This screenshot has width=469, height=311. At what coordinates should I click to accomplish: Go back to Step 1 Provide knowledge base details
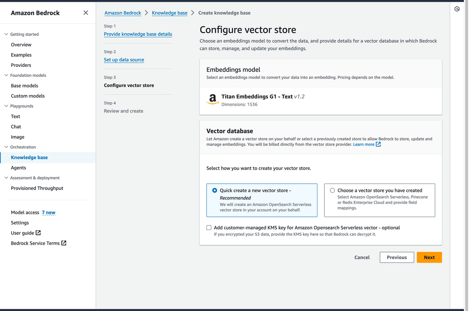pyautogui.click(x=138, y=34)
